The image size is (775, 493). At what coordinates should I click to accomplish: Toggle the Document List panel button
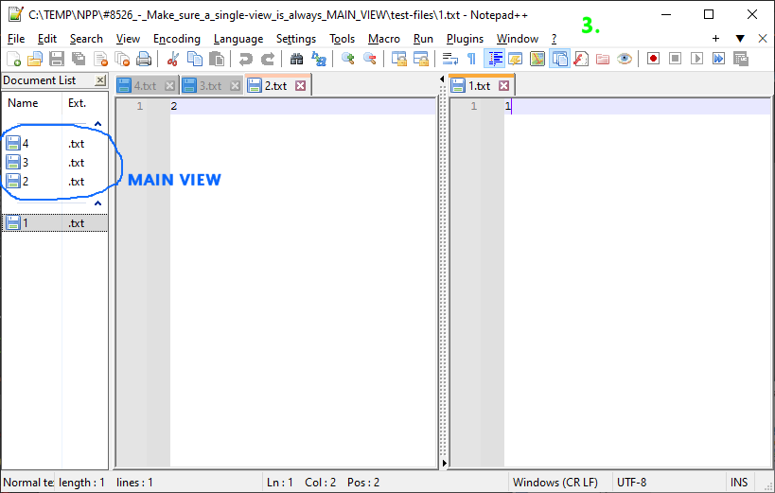click(x=559, y=59)
